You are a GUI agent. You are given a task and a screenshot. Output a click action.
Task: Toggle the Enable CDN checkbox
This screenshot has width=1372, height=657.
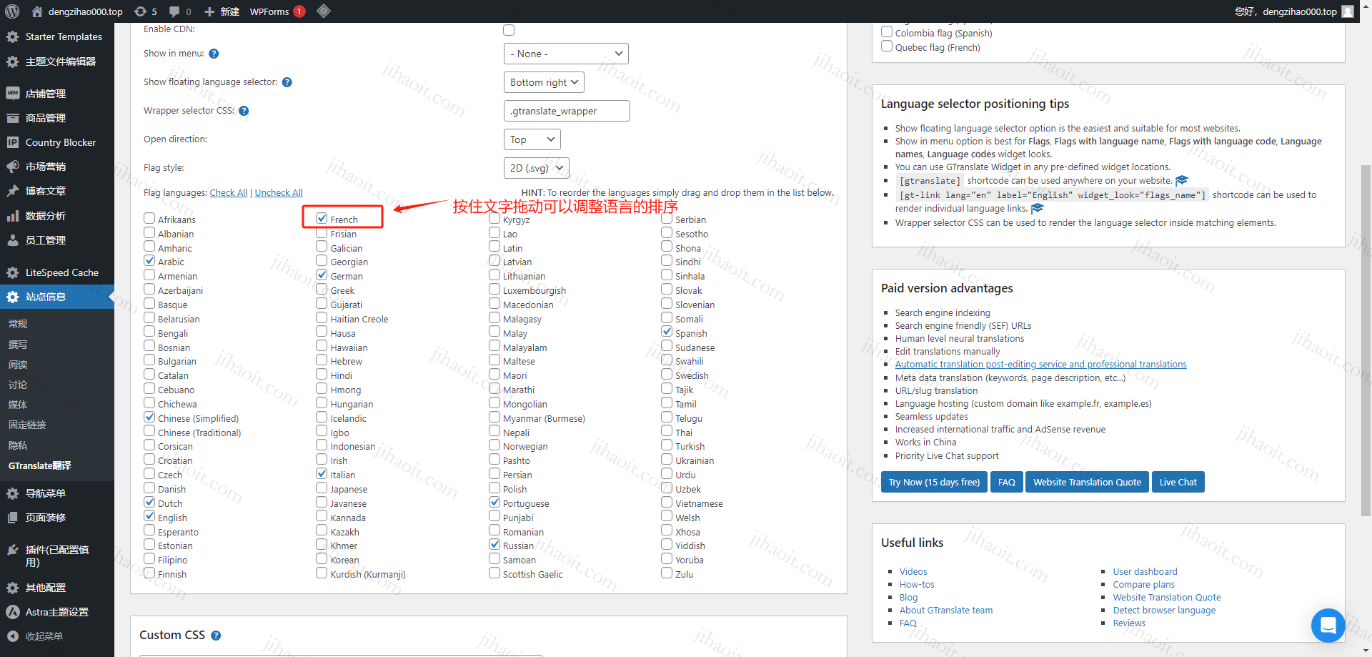click(x=509, y=30)
